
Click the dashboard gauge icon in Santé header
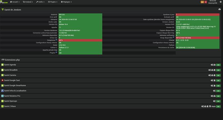219,9
